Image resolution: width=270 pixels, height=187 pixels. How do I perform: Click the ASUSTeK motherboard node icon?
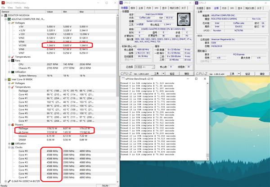[9, 19]
